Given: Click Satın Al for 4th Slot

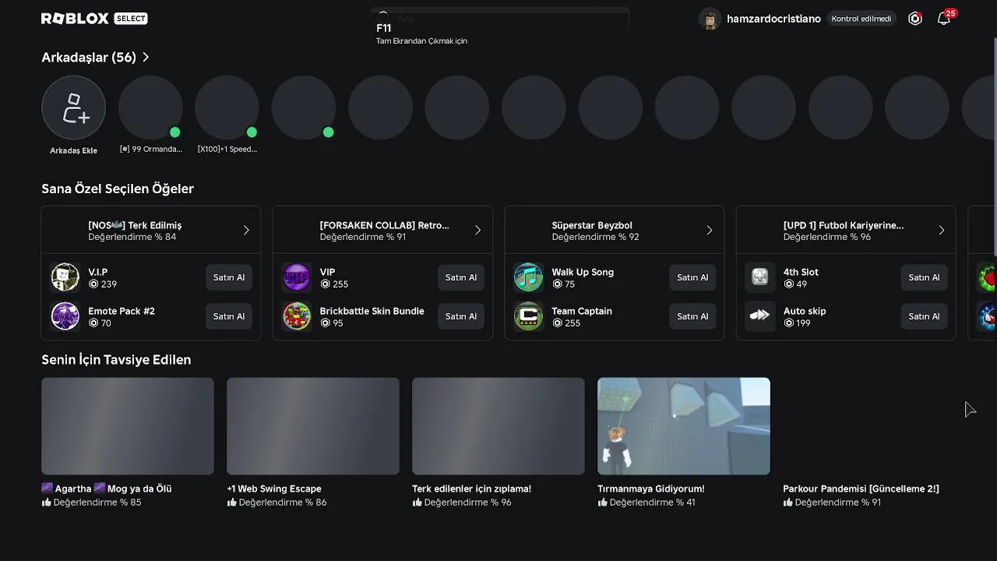Looking at the screenshot, I should (x=924, y=277).
